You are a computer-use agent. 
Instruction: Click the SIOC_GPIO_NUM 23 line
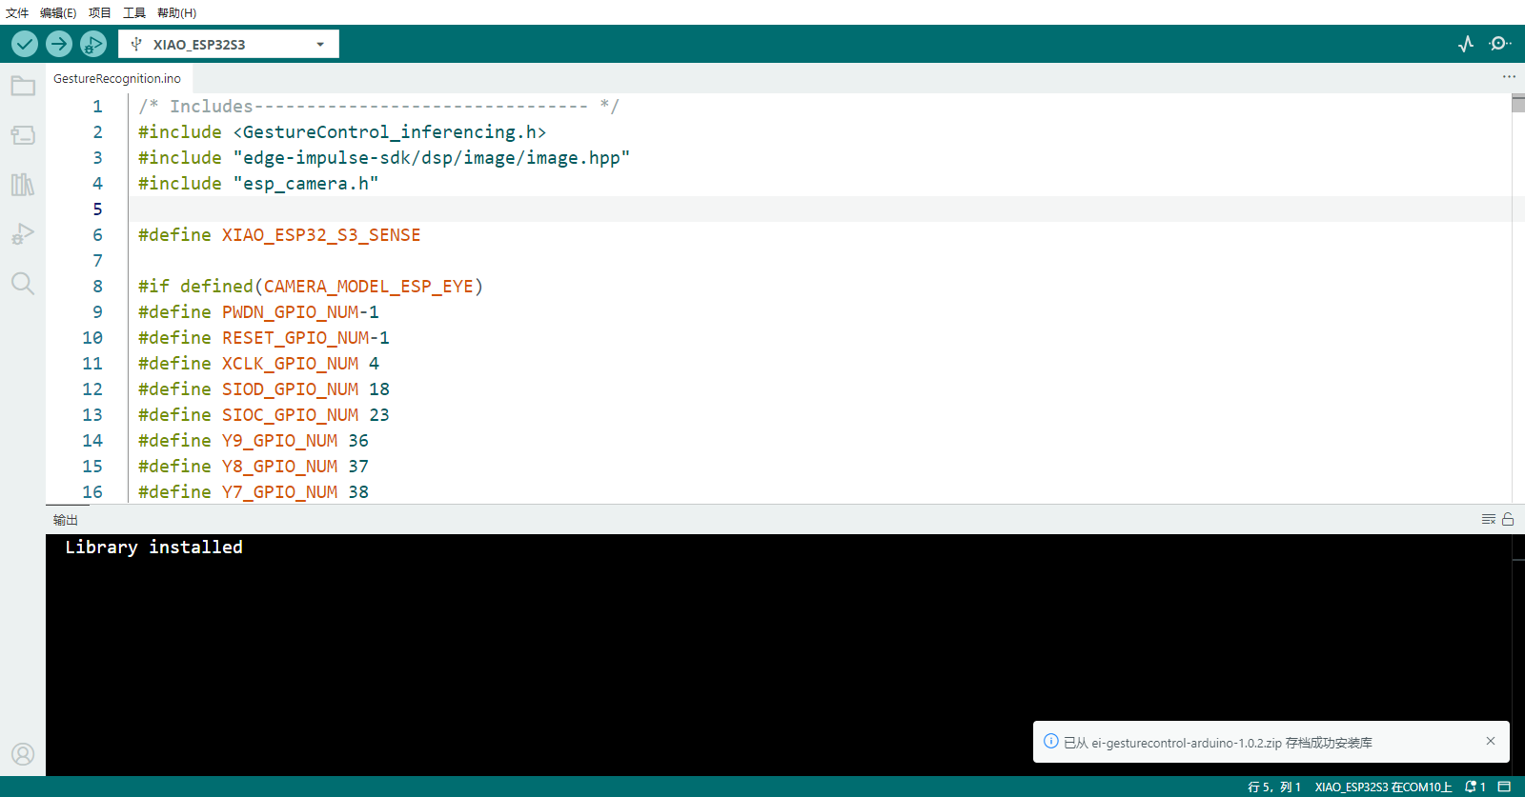coord(264,415)
